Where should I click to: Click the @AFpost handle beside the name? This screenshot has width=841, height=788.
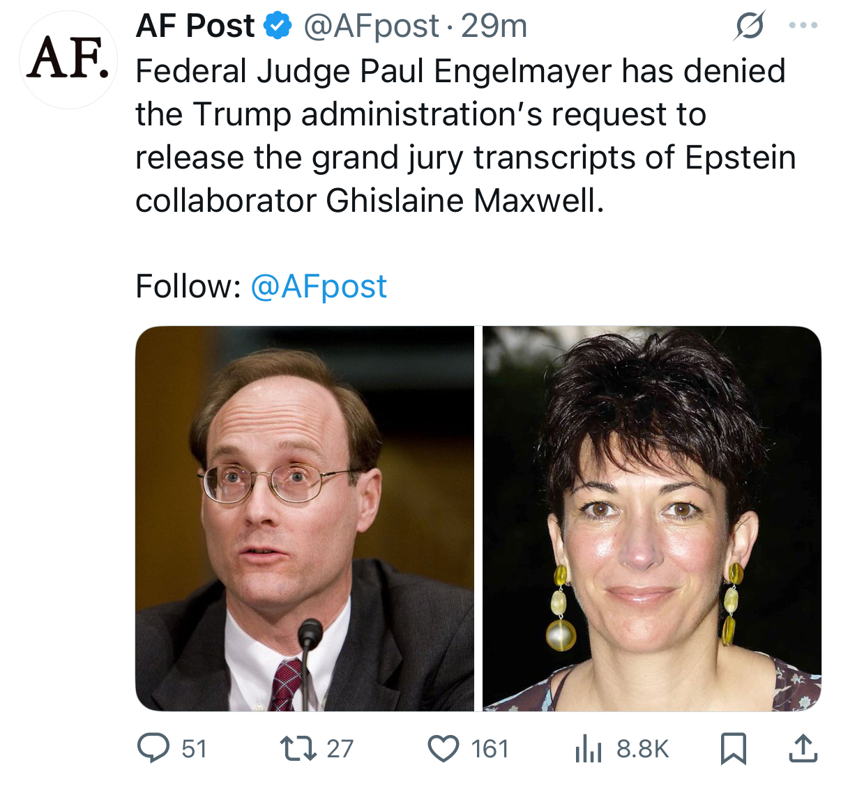[371, 26]
